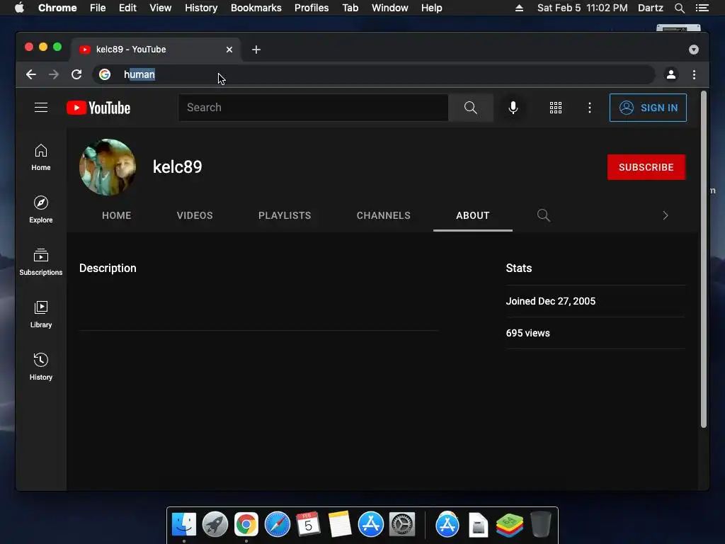The height and width of the screenshot is (544, 725).
Task: Click the SUBSCRIBE button
Action: click(646, 167)
